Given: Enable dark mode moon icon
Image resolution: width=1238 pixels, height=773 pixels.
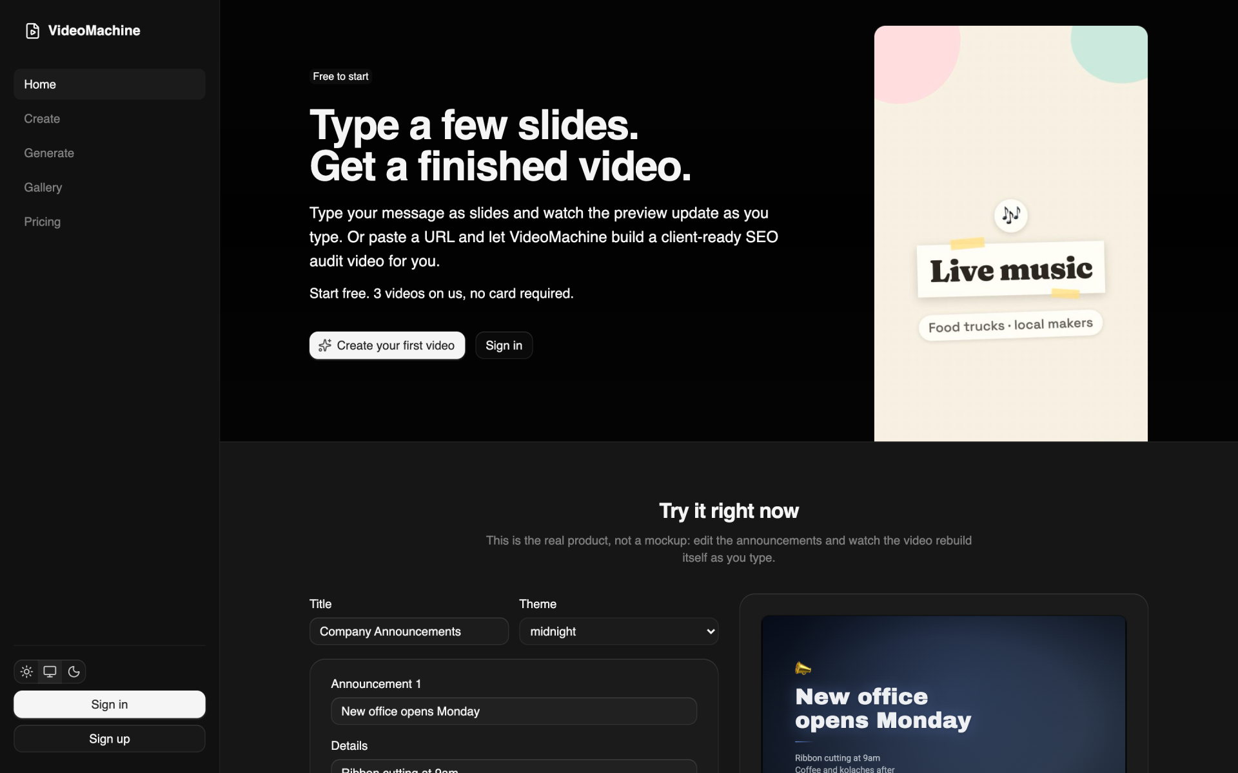Looking at the screenshot, I should click(74, 672).
